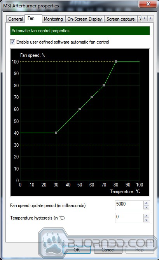Switch to the Monitoring tab

click(53, 19)
